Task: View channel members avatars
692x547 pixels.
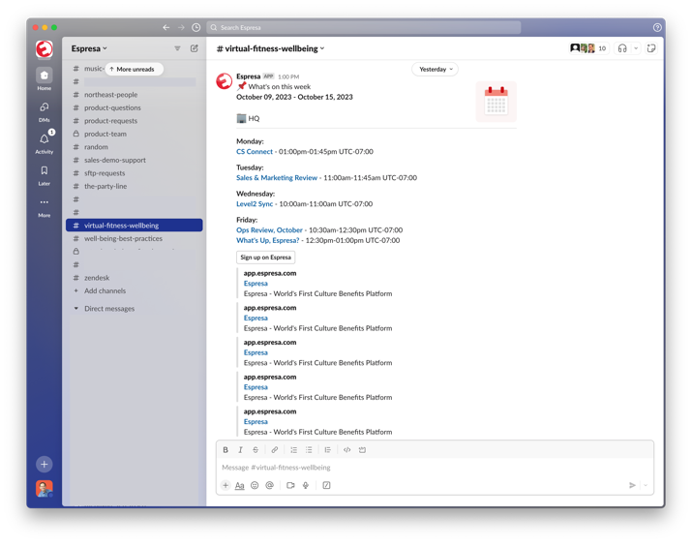Action: (x=588, y=48)
